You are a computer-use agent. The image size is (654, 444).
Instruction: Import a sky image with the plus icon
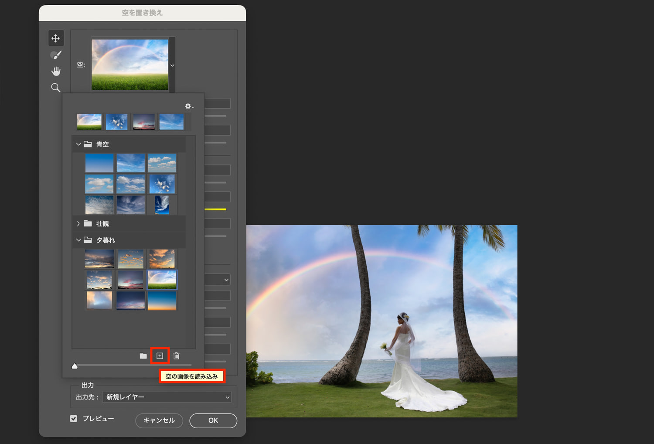click(x=160, y=356)
